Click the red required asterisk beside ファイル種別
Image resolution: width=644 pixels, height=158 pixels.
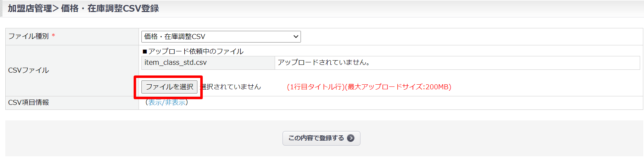[x=54, y=36]
